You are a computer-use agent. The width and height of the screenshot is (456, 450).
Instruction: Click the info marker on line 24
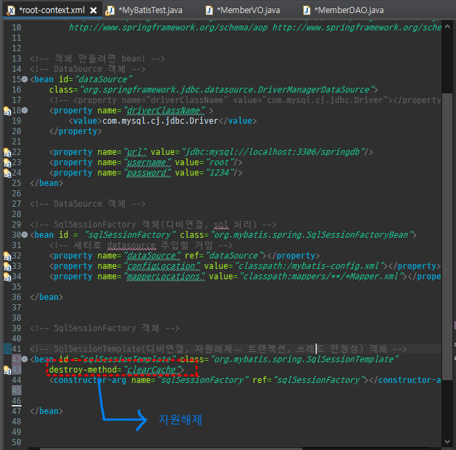[x=7, y=173]
